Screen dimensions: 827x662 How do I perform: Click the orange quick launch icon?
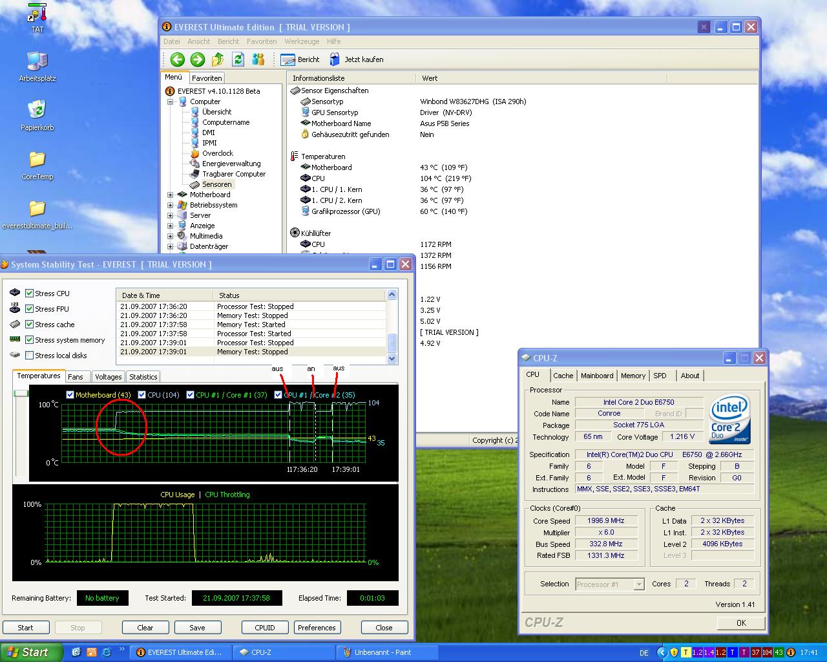click(91, 652)
